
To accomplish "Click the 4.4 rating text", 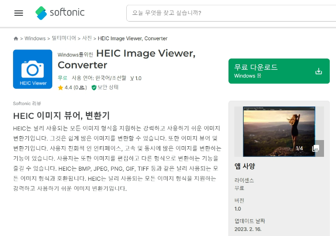I will [68, 88].
